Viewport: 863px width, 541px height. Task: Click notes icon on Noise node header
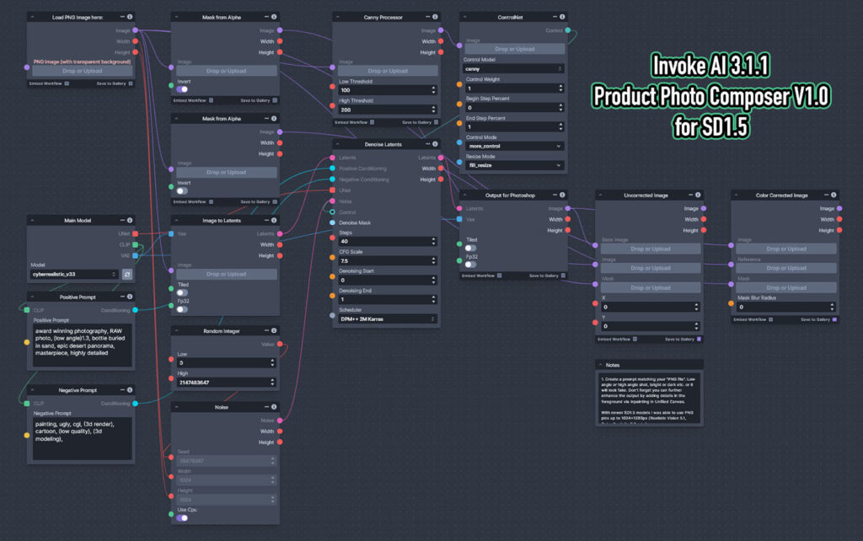click(x=266, y=407)
